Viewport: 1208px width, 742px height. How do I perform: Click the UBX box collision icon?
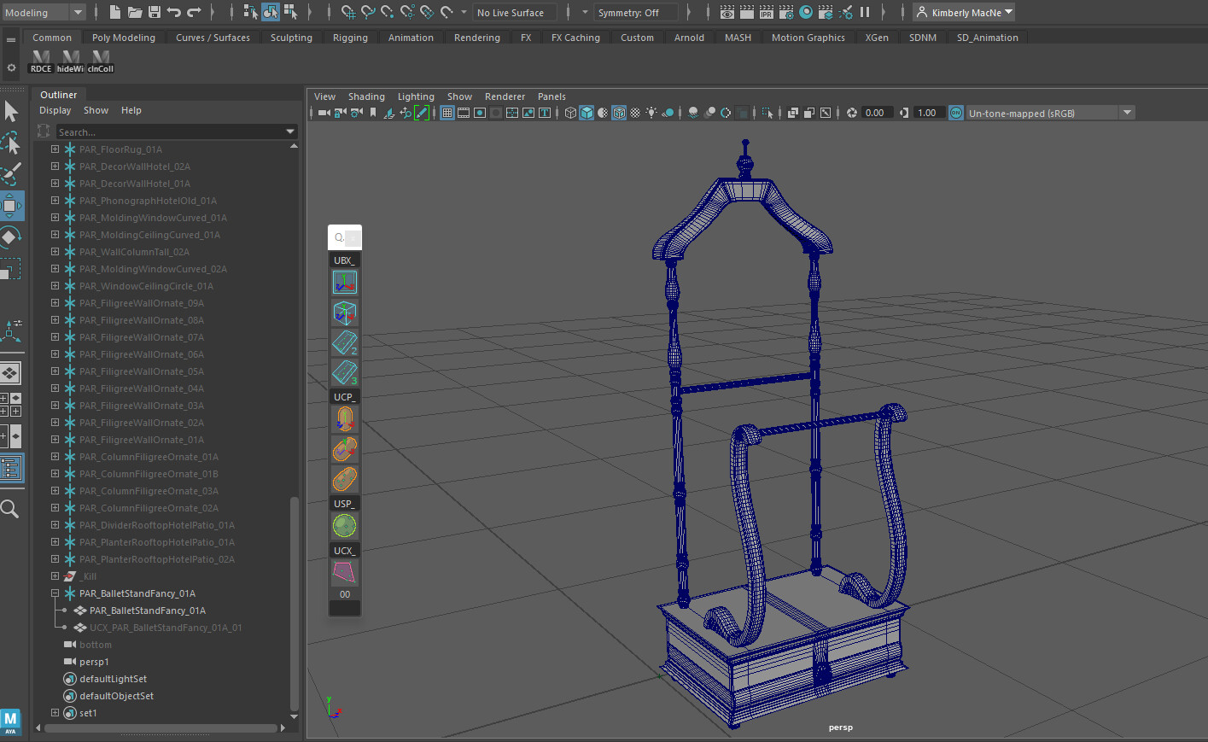344,282
